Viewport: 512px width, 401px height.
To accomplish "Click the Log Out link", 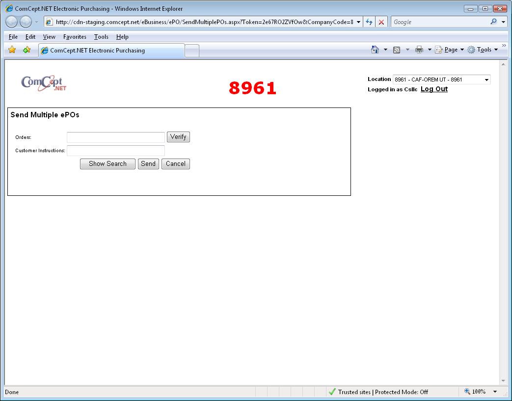I will click(434, 89).
